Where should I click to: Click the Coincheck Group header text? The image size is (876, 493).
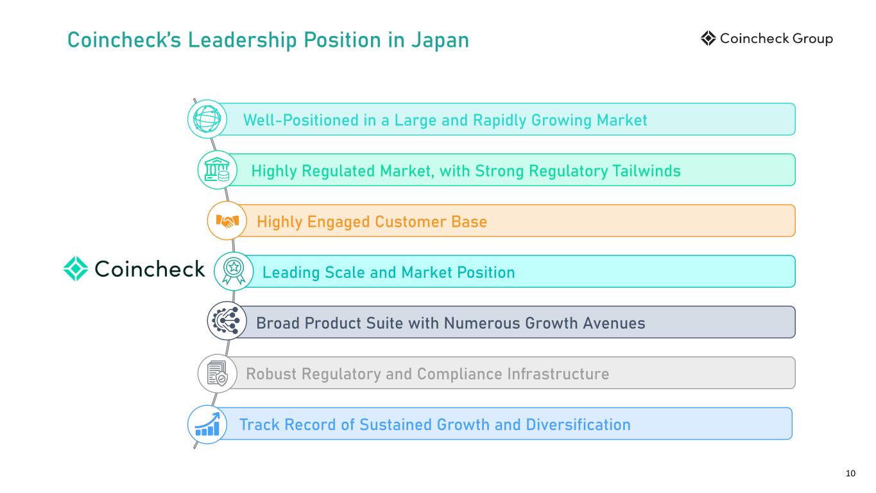point(777,39)
